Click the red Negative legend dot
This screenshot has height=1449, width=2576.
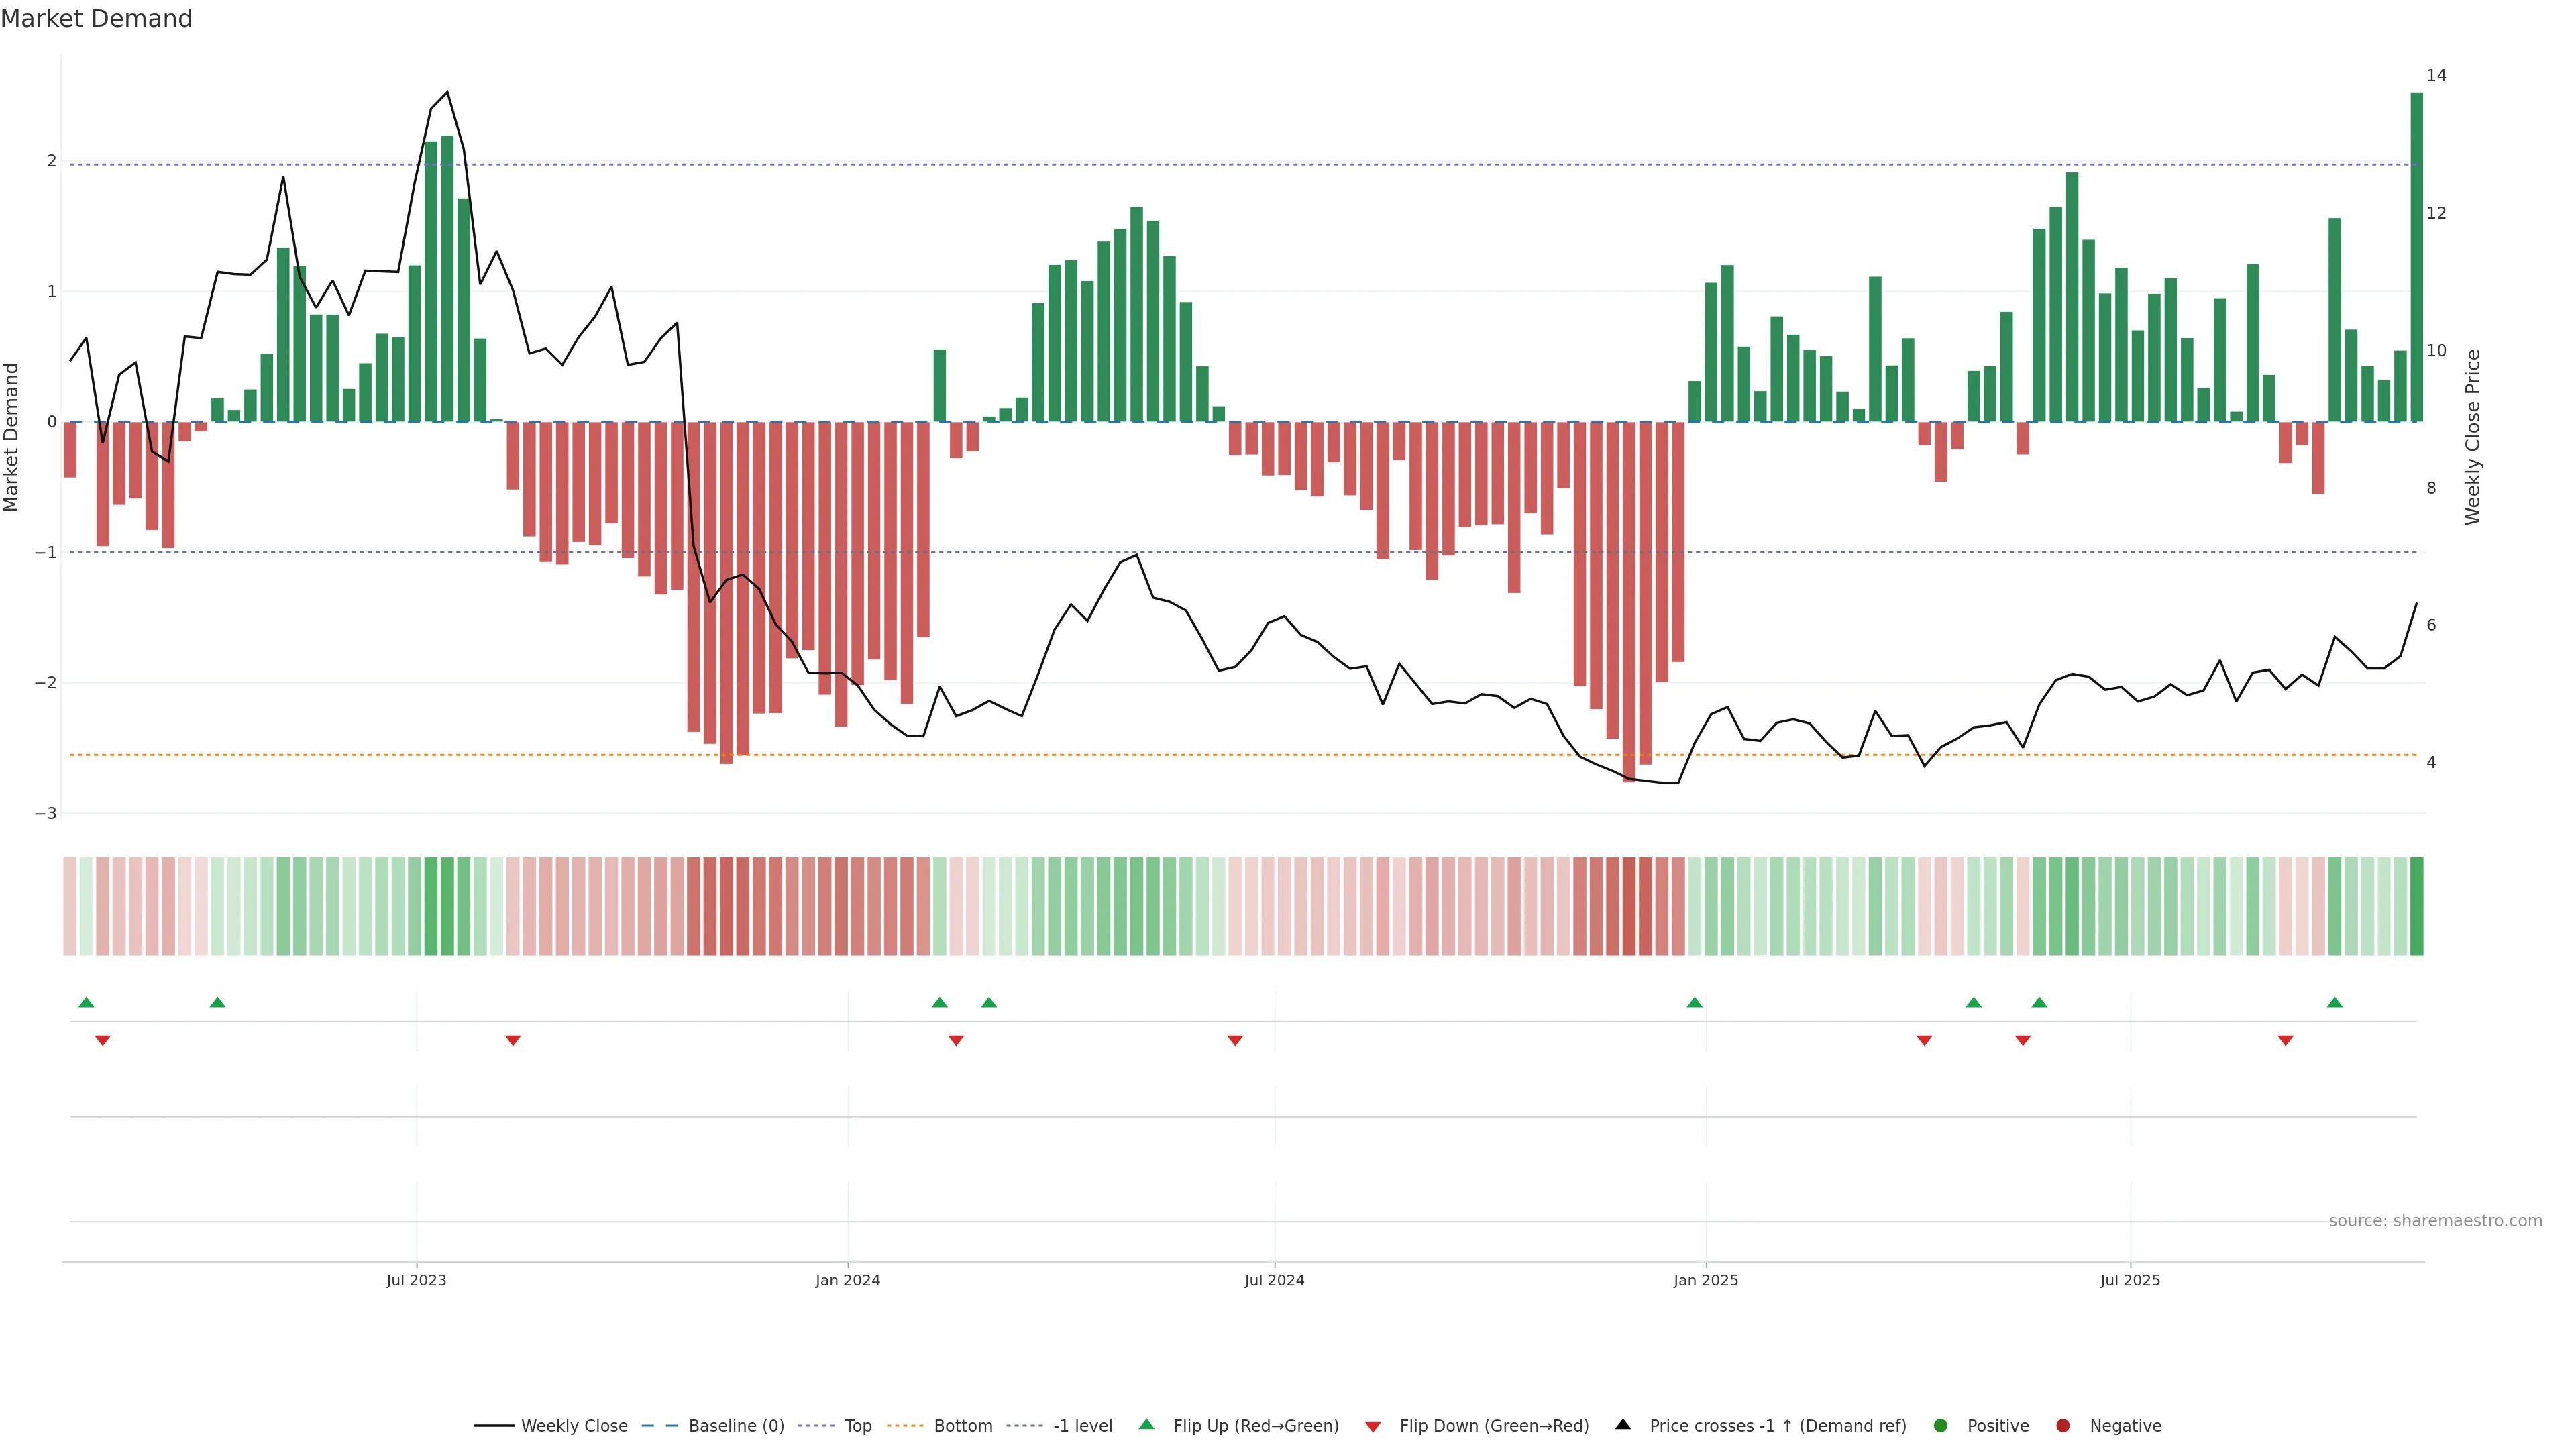(2063, 1426)
